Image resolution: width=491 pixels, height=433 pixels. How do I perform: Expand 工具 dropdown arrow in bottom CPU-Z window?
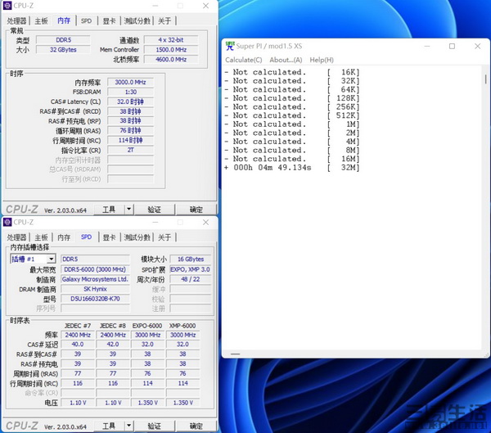(129, 426)
